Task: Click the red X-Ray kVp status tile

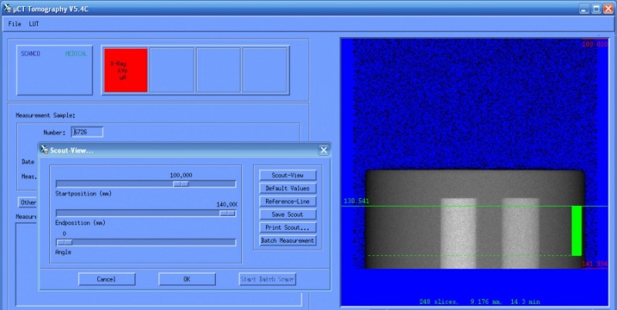Action: tap(126, 70)
